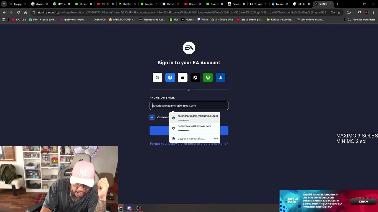378x212 pixels.
Task: Open the Resultados de Fútb... bookmark
Action: point(152,19)
